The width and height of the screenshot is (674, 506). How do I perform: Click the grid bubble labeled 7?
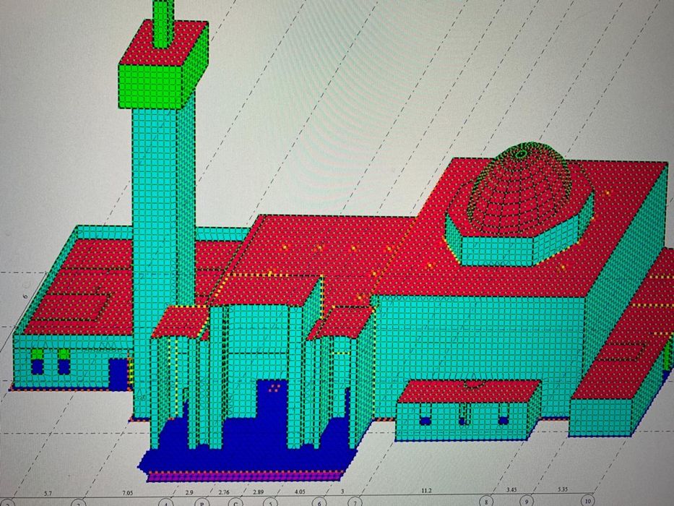tap(355, 502)
